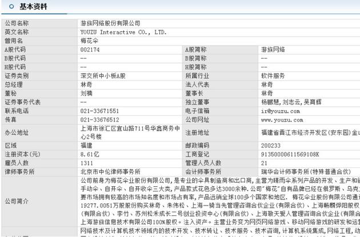Click employee count 1311
The height and width of the screenshot is (237, 360).
click(x=87, y=163)
